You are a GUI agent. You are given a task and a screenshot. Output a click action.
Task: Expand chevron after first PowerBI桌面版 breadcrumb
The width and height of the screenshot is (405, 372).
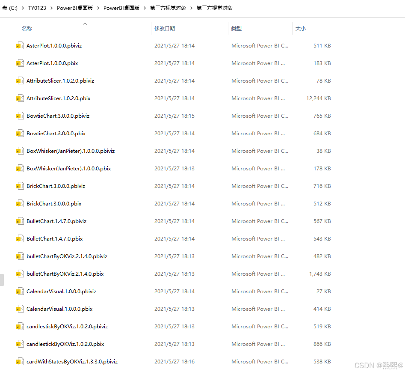pos(98,8)
